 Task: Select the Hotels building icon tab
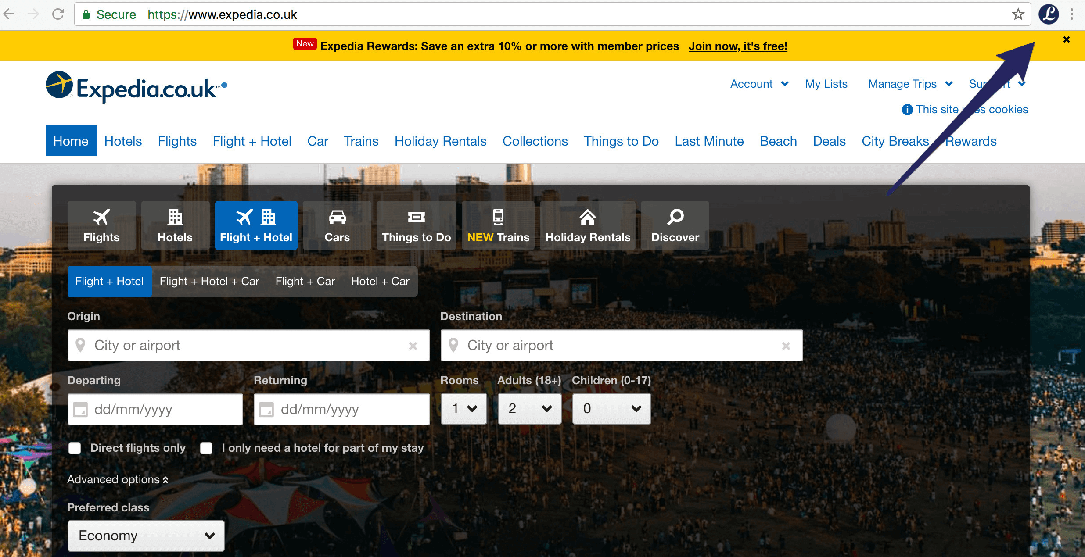coord(175,225)
